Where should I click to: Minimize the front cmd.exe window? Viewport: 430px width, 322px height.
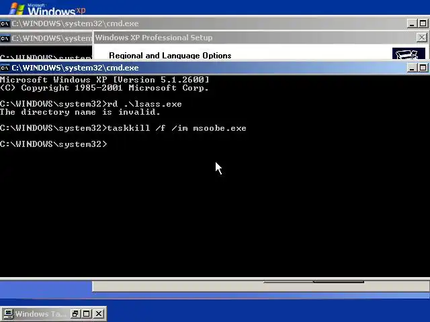coord(412,68)
